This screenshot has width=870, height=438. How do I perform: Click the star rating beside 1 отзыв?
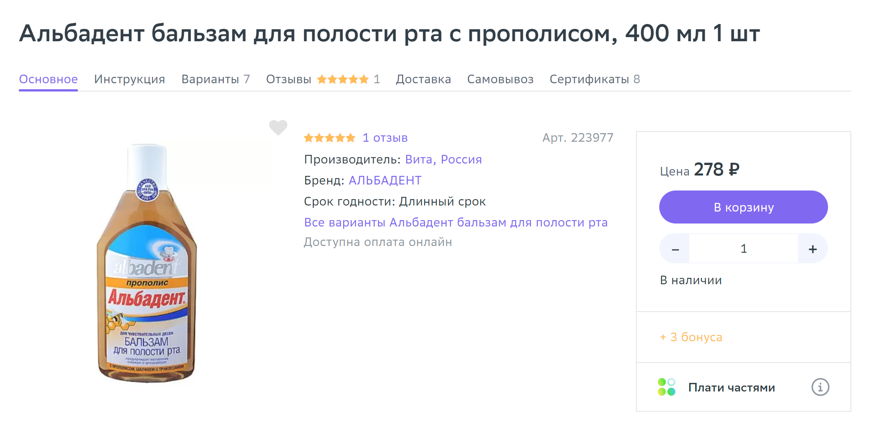point(329,138)
